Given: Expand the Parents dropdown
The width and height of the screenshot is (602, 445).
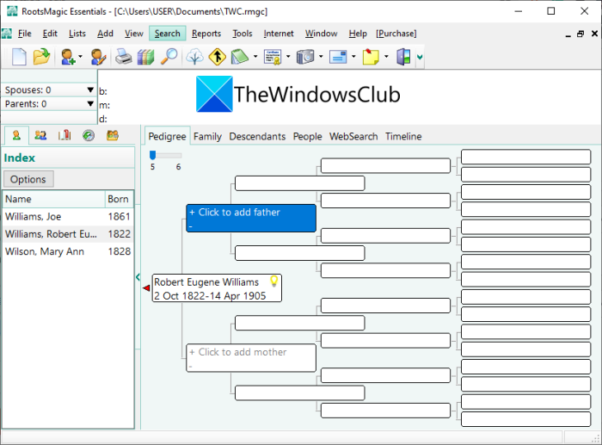Looking at the screenshot, I should 90,104.
